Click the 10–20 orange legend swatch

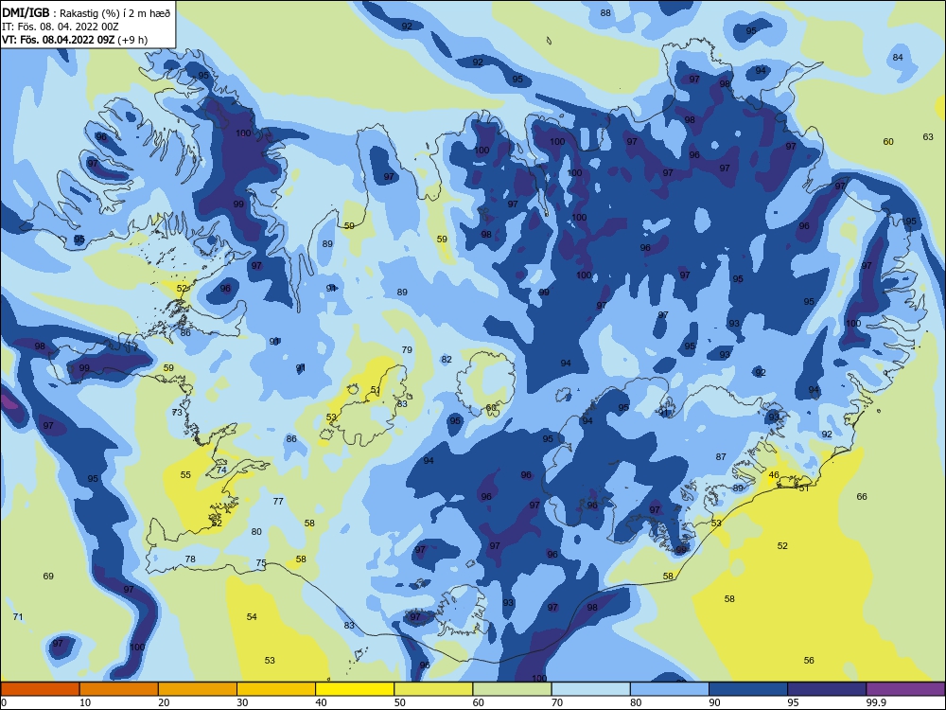point(119,689)
